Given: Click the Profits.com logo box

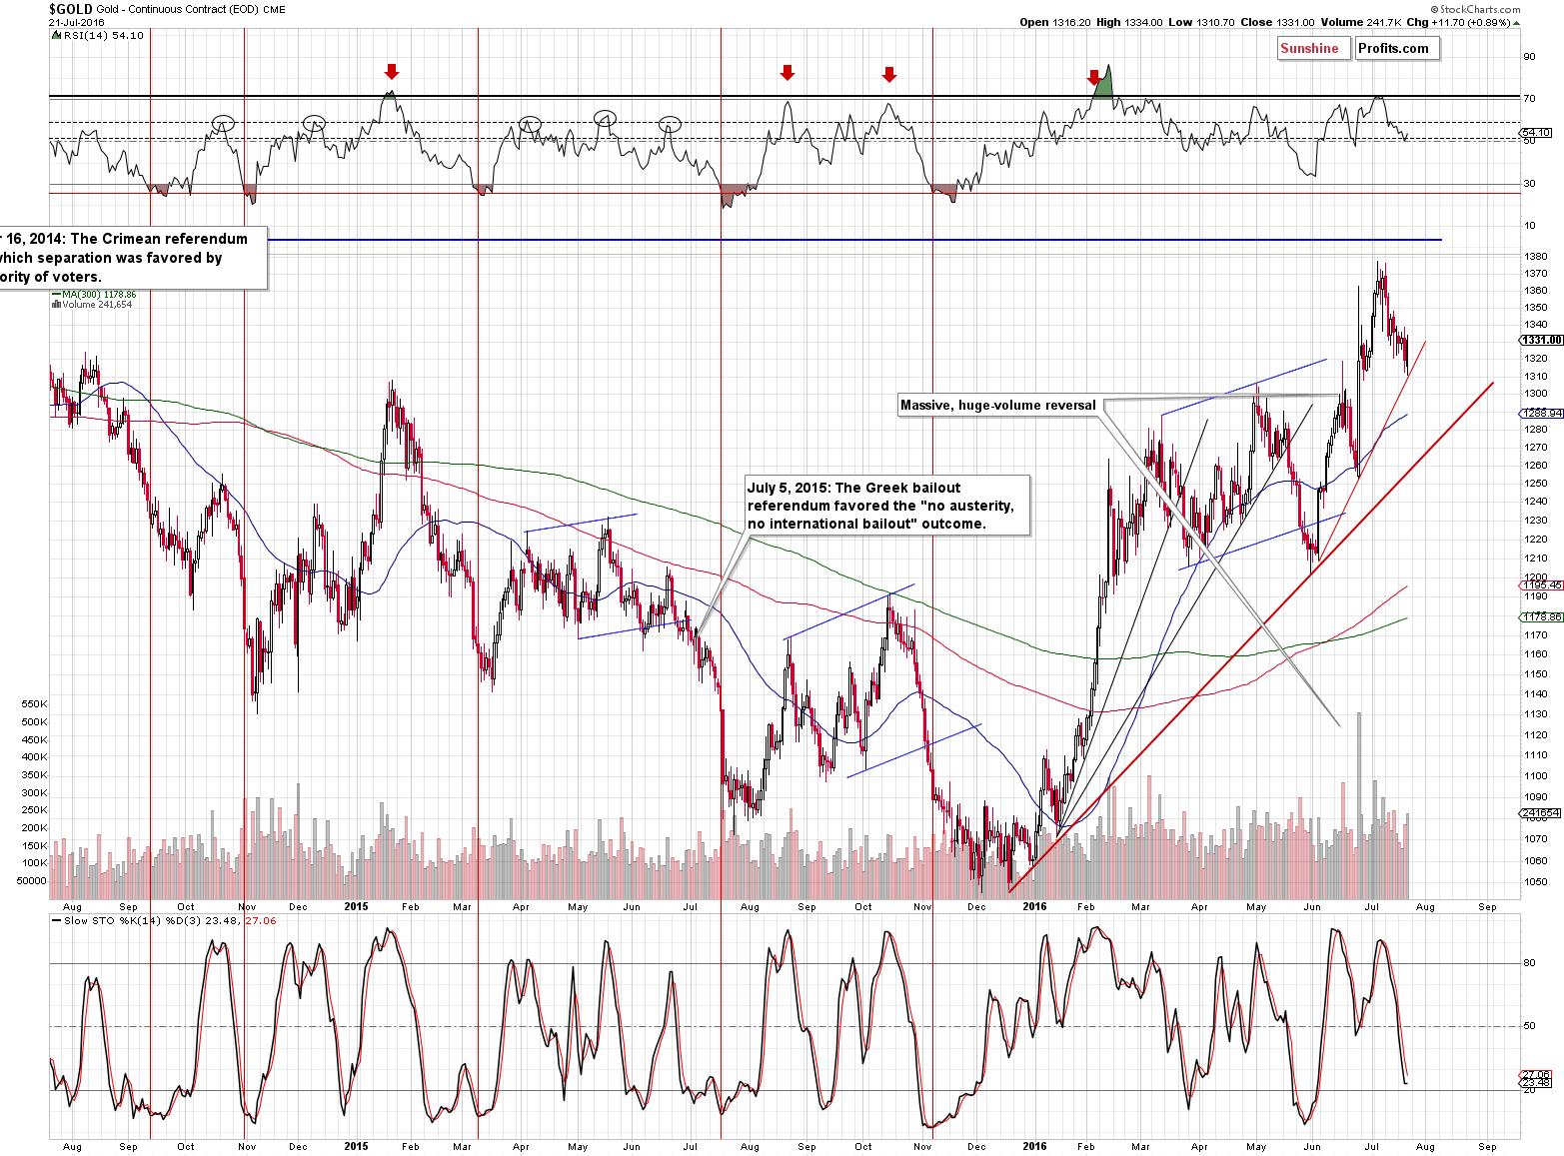Looking at the screenshot, I should [1397, 48].
